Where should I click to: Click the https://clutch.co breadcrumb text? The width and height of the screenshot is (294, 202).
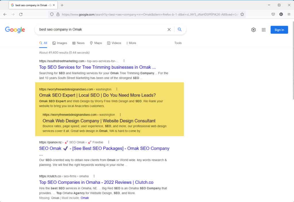(50, 176)
